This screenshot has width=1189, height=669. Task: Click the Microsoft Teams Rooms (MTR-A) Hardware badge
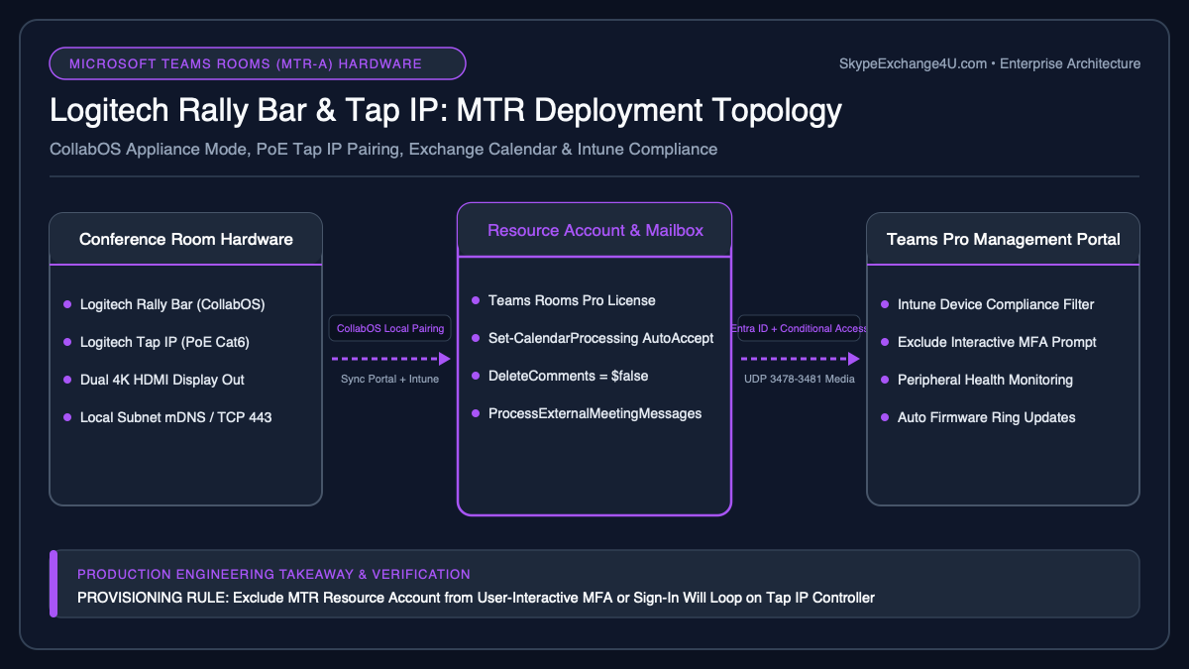258,63
